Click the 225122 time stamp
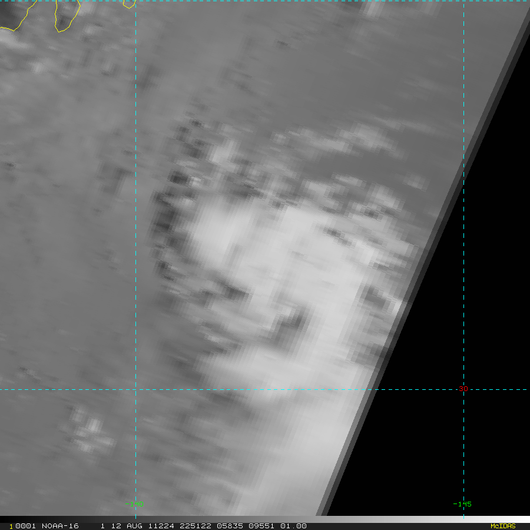This screenshot has height=530, width=530. pos(196,526)
